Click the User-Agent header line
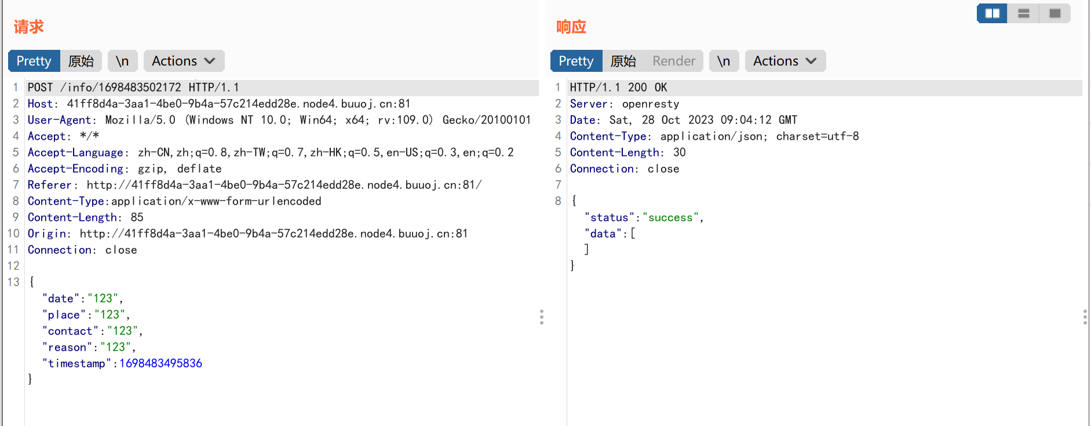 click(x=279, y=120)
